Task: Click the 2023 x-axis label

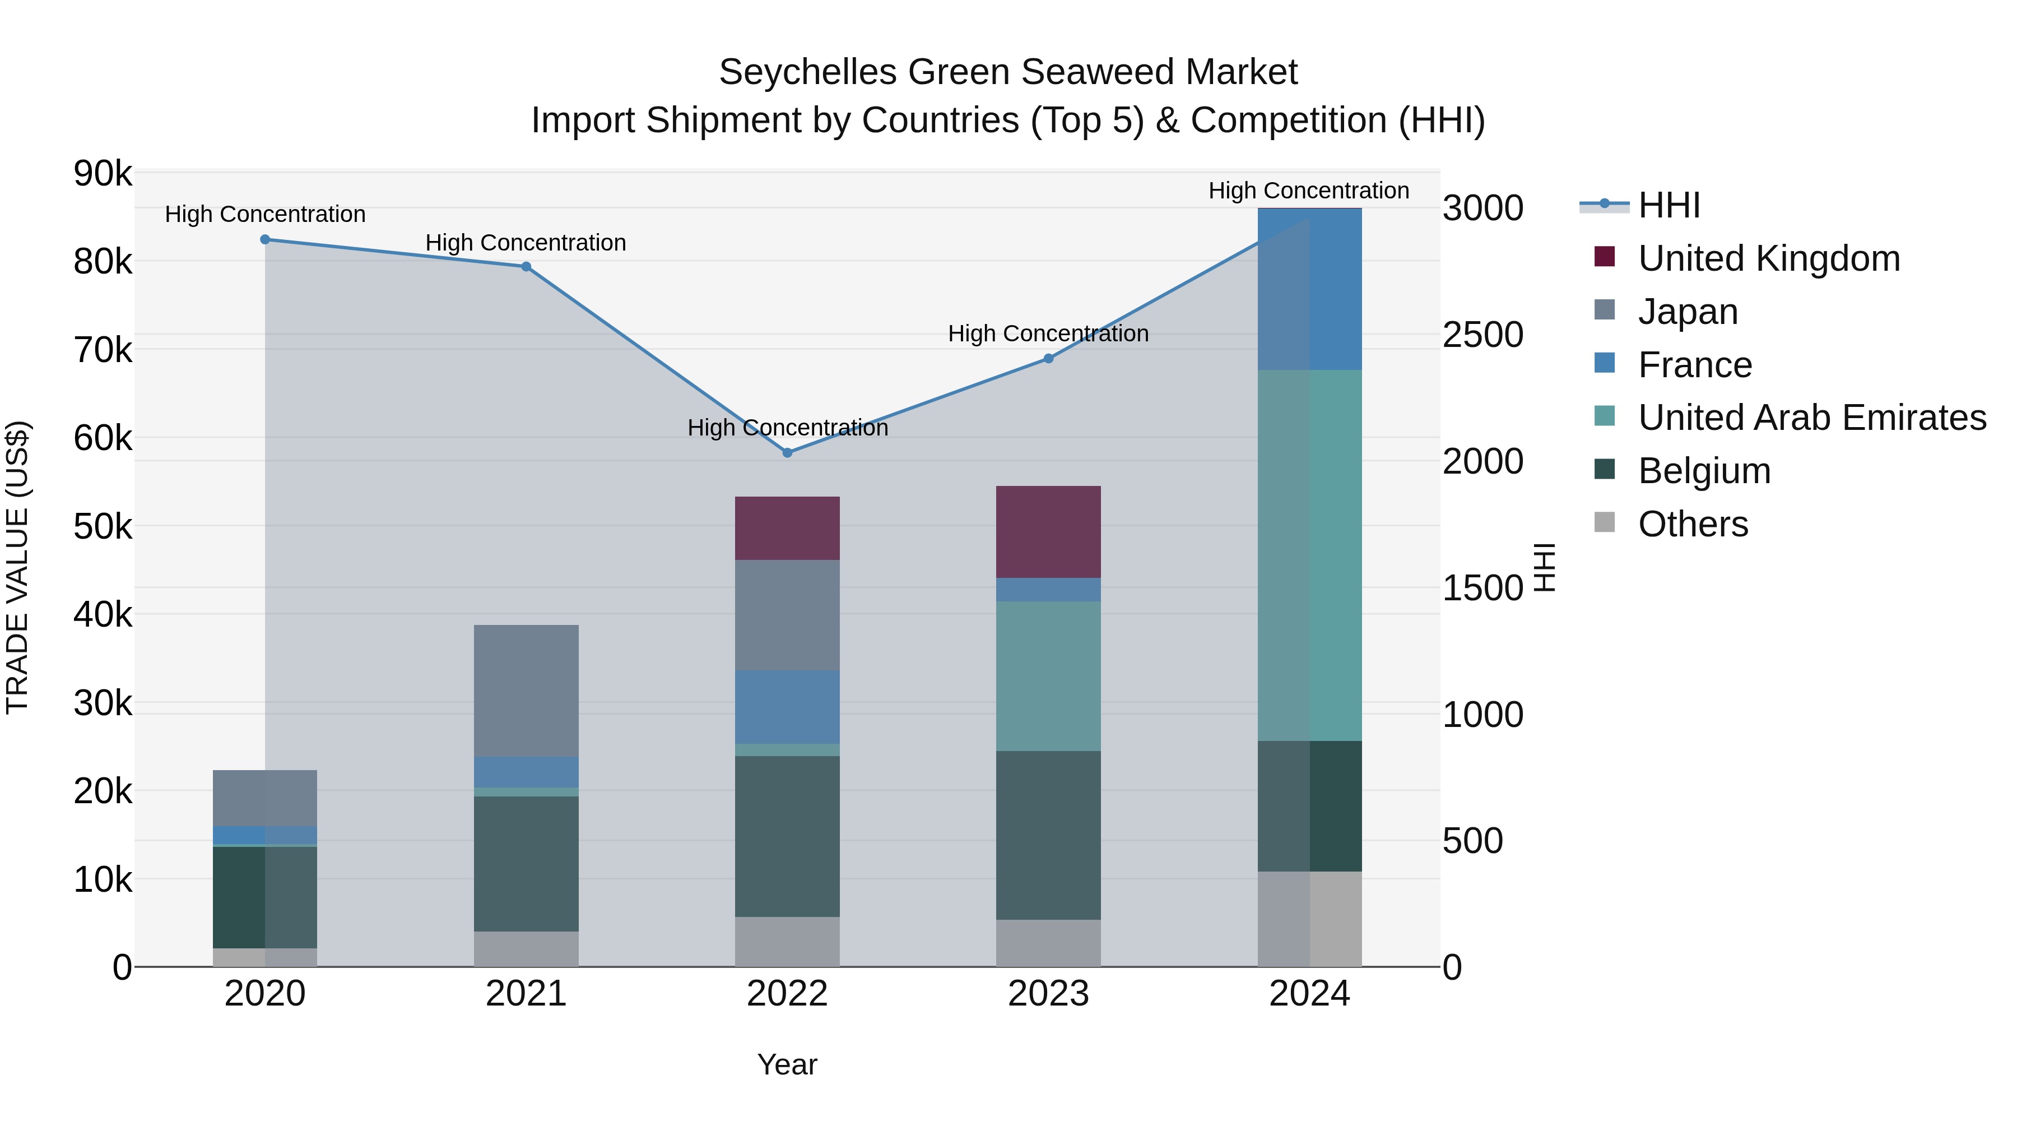Action: tap(1048, 994)
